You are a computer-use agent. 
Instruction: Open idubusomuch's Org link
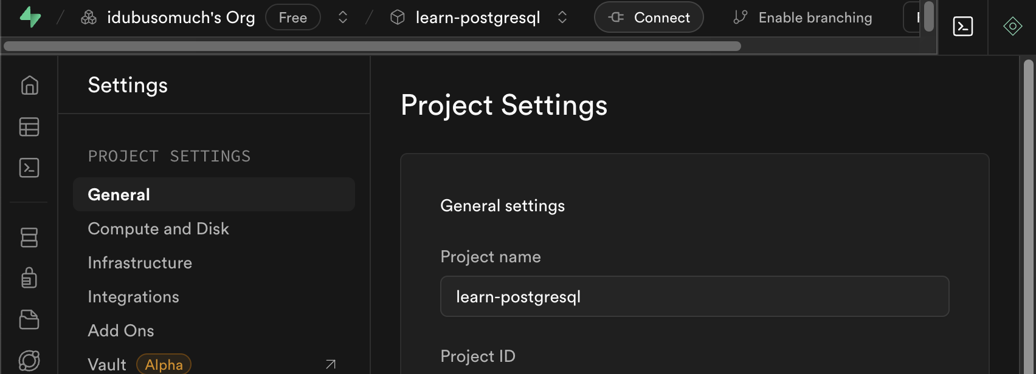coord(181,18)
